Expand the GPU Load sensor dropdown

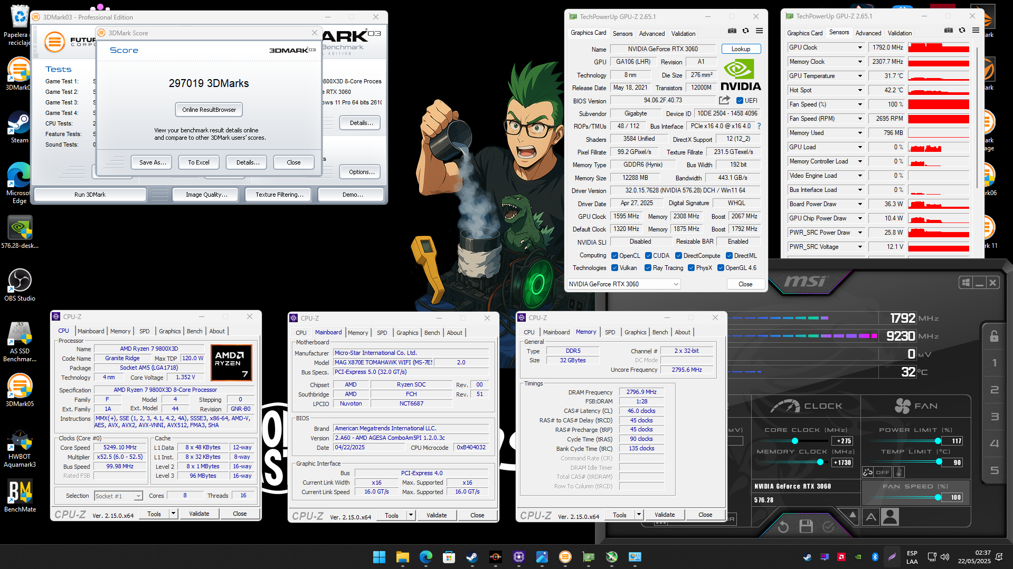tap(860, 147)
